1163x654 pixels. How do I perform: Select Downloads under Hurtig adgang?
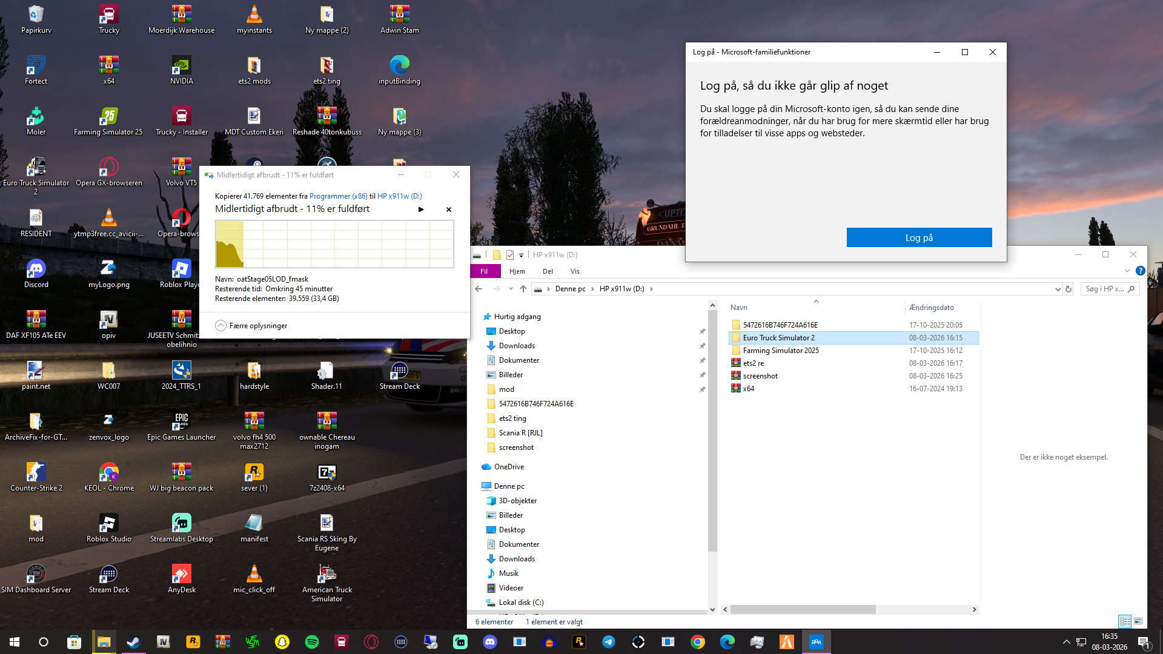point(517,346)
